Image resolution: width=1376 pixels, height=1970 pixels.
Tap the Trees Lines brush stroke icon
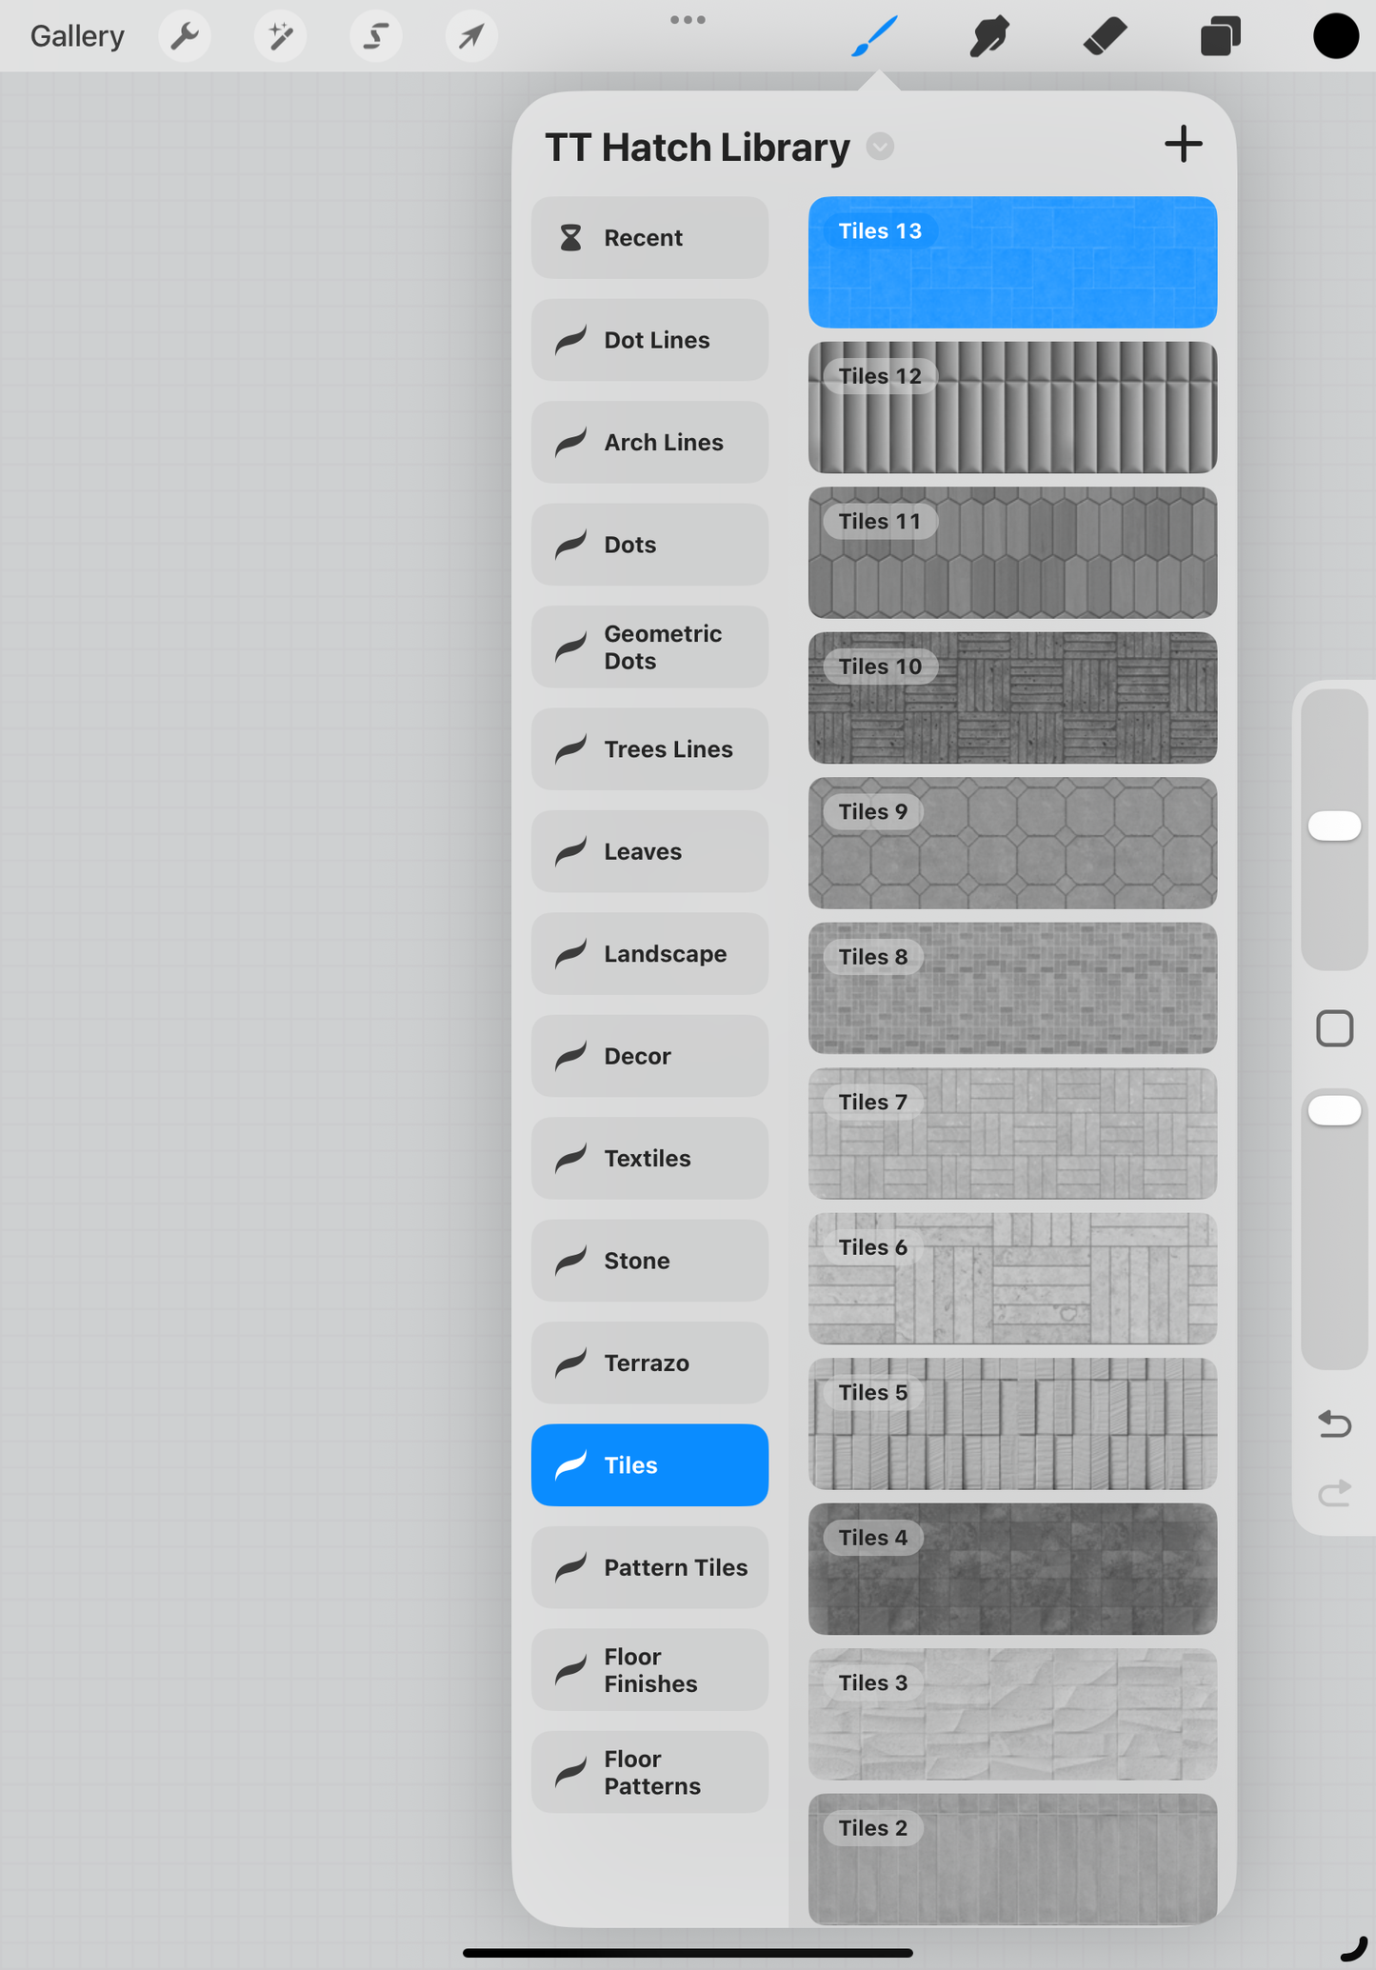click(x=570, y=749)
